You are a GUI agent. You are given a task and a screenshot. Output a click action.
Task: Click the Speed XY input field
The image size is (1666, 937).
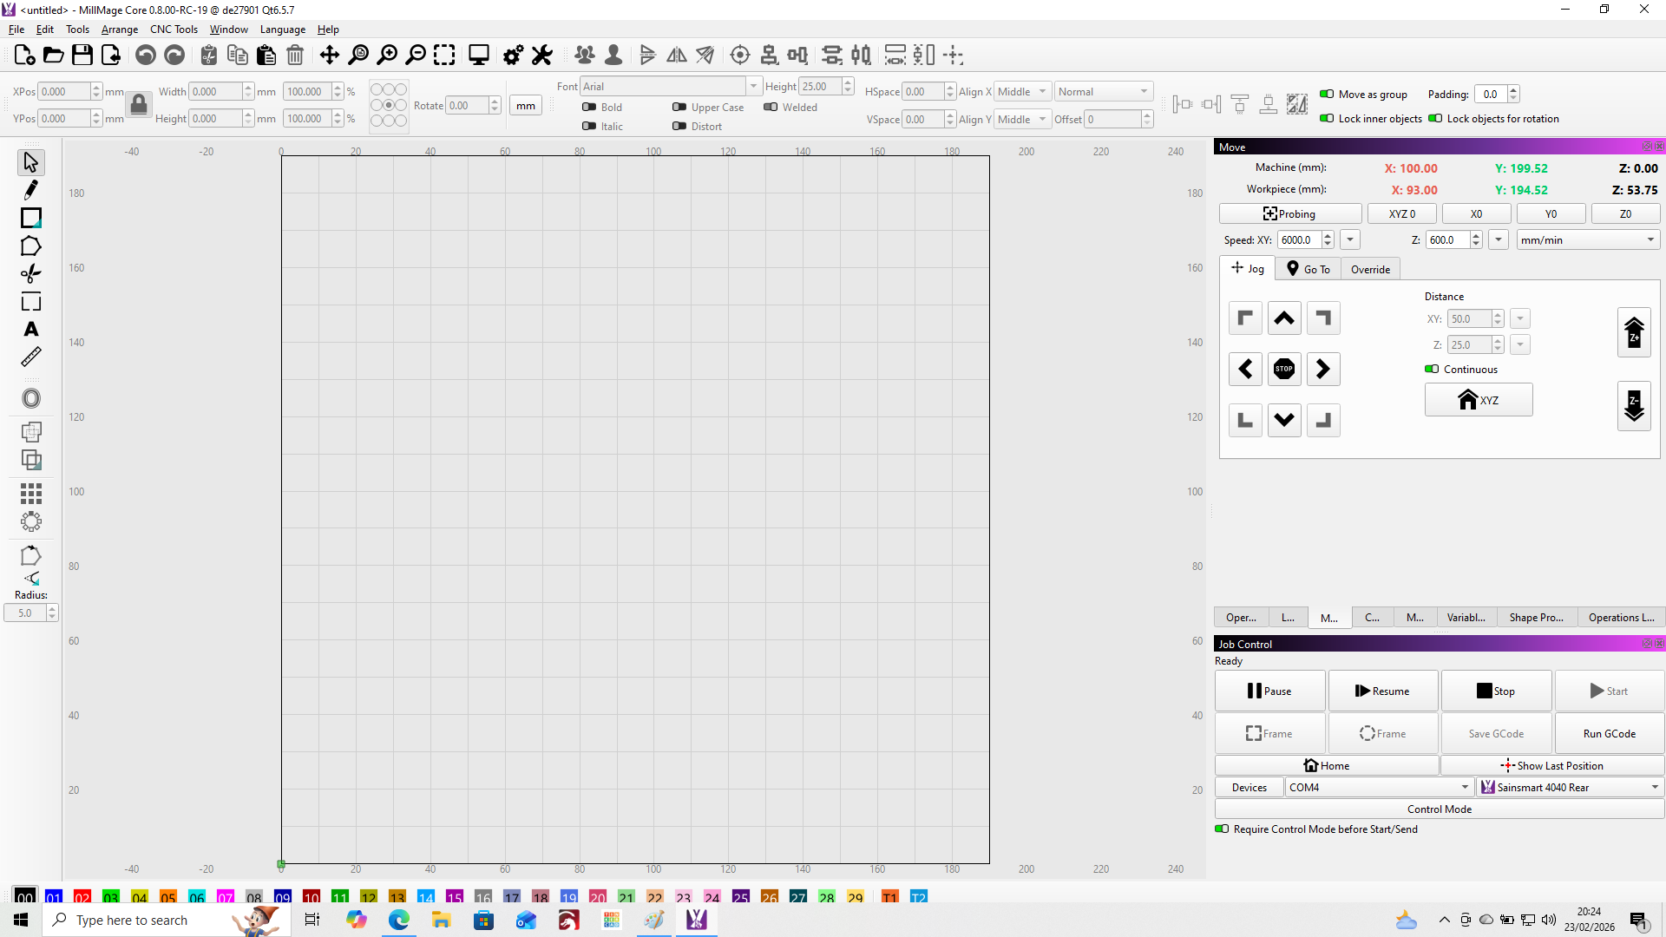tap(1298, 240)
